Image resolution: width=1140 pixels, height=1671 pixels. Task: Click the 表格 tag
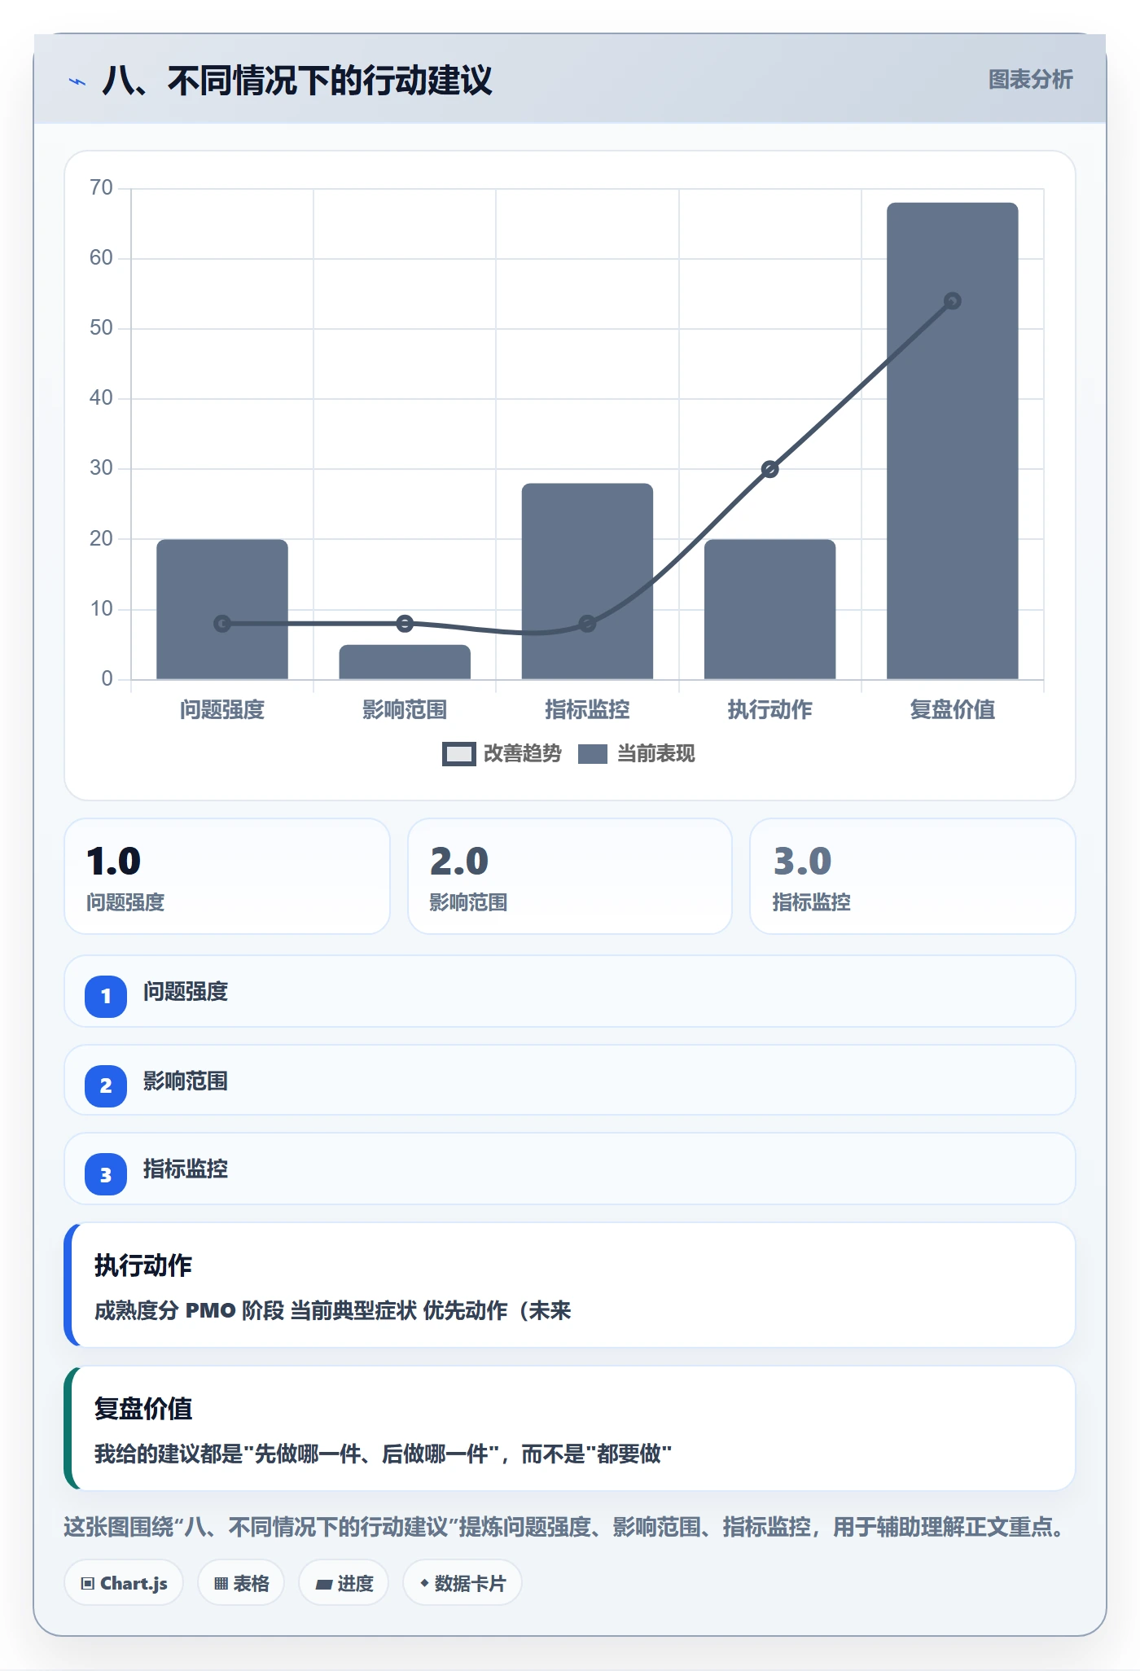241,1583
